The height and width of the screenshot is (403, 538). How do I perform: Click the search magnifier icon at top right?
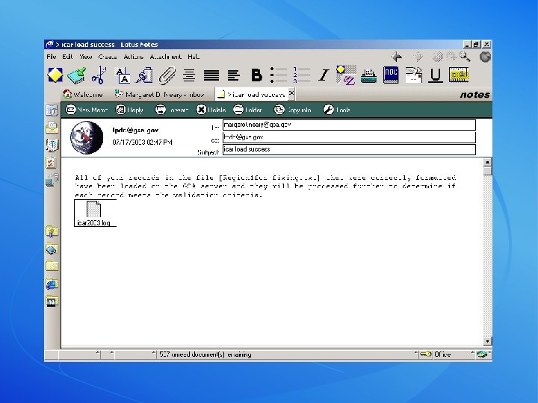(465, 56)
